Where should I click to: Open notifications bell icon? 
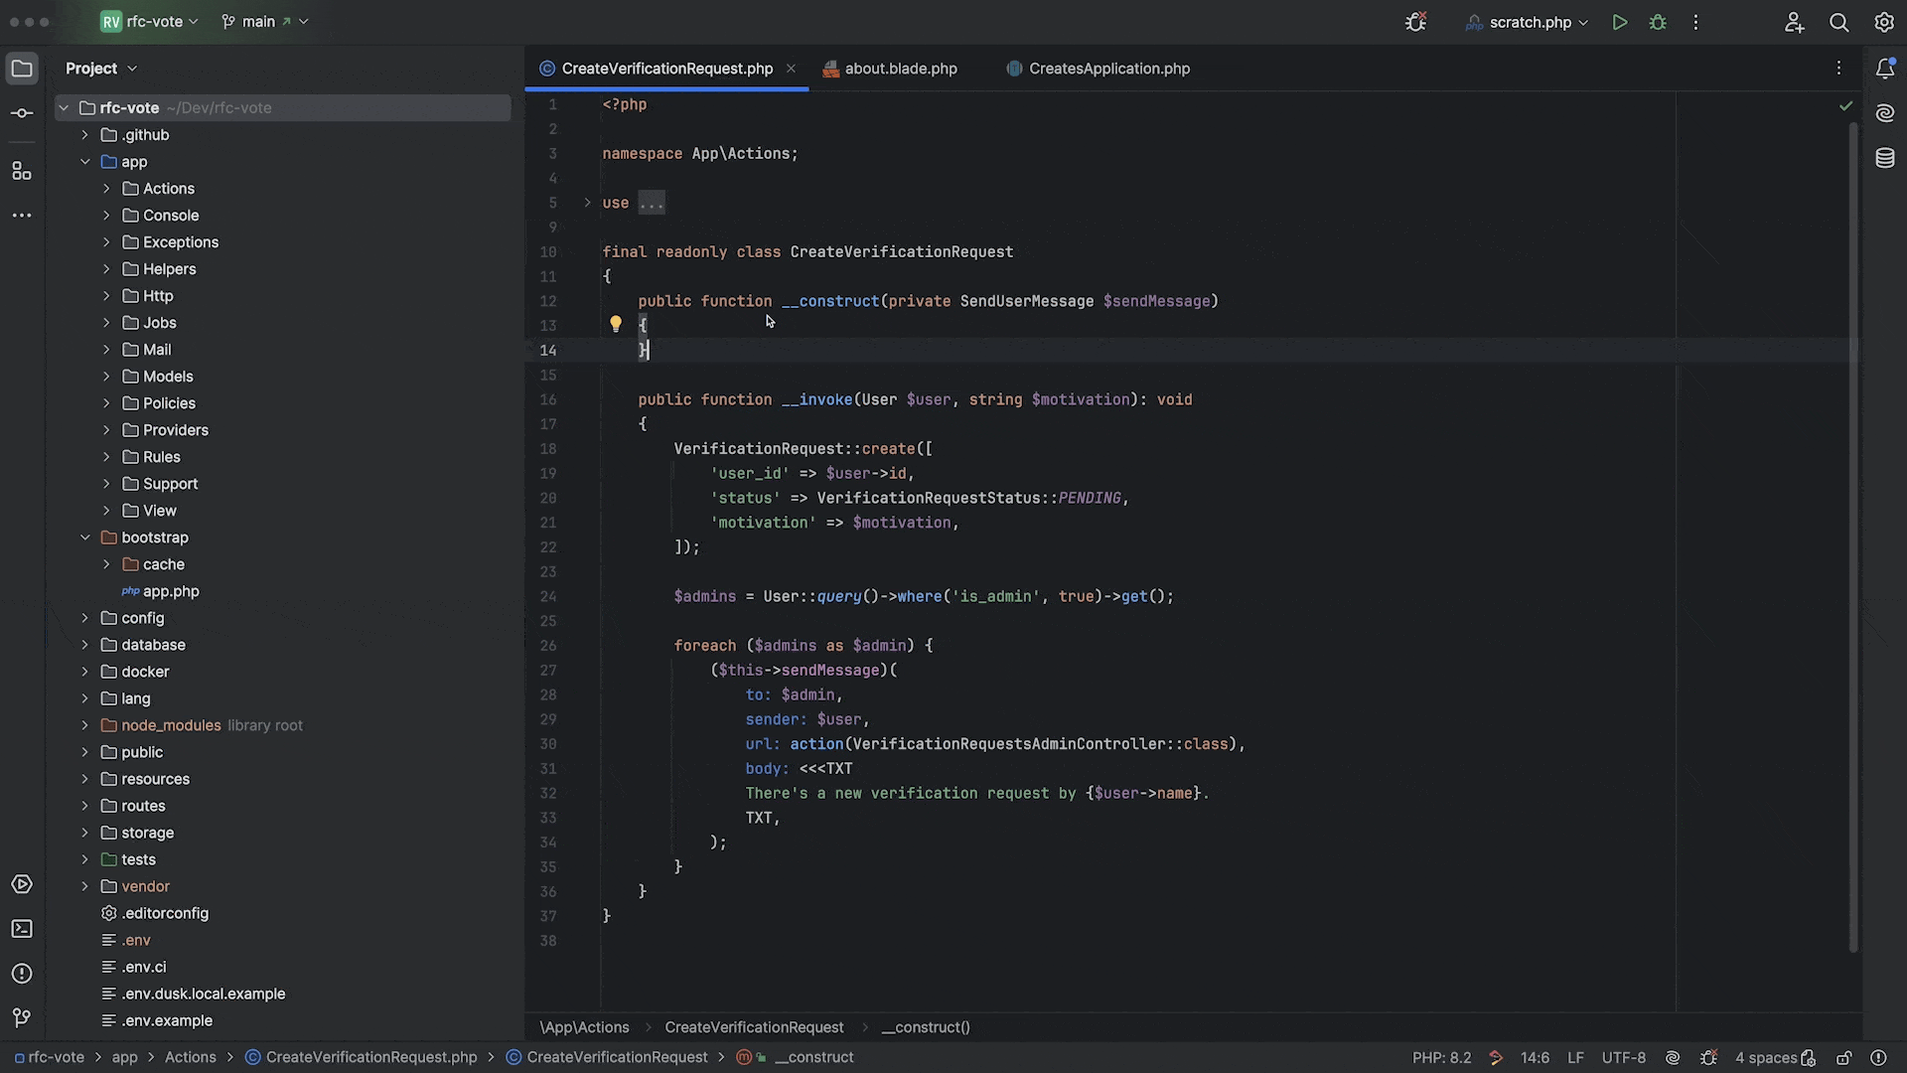[1884, 69]
